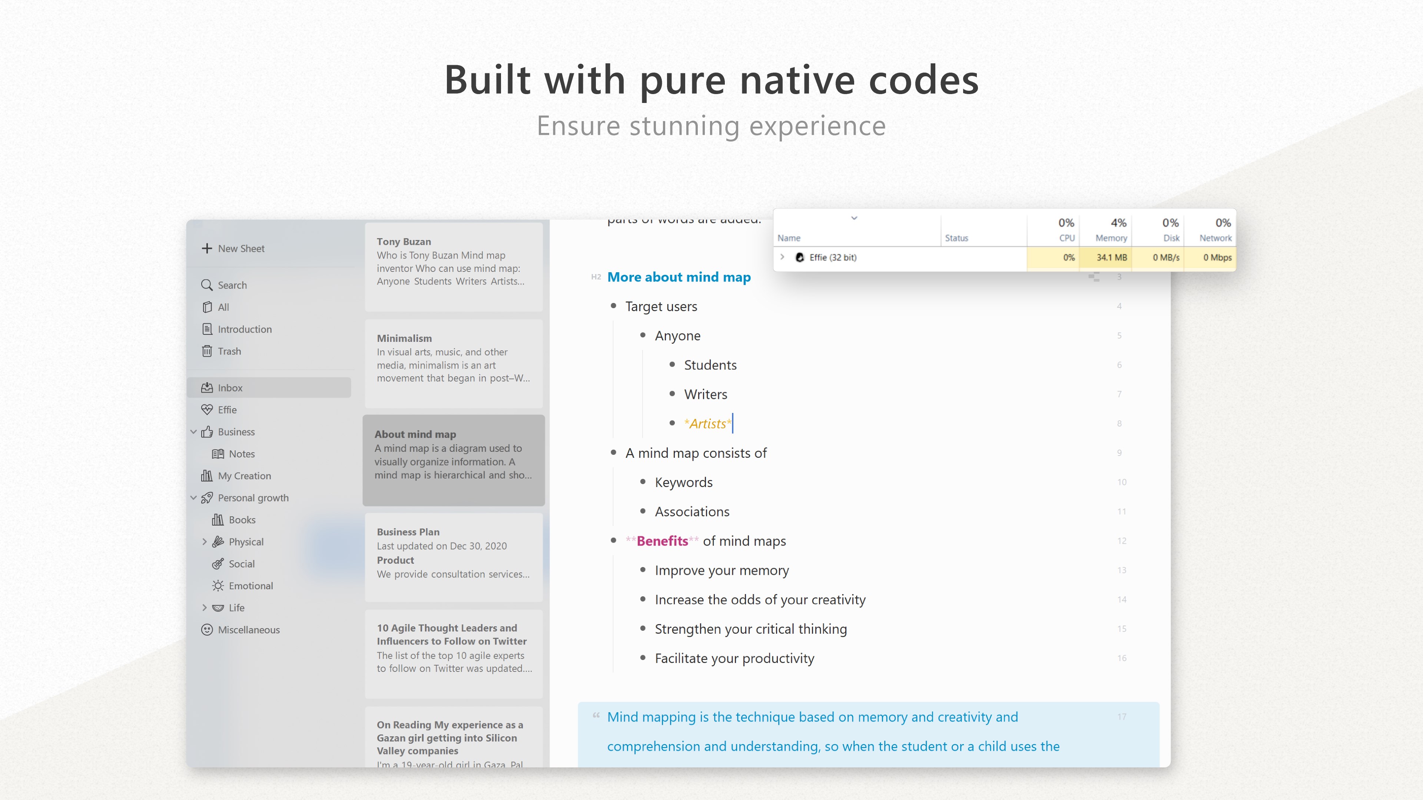Open Search via magnifier icon
The image size is (1423, 800).
coord(207,285)
